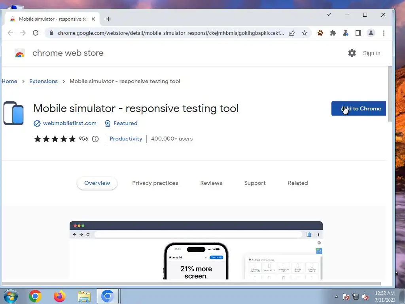Bookmark this page with the star icon
The image size is (405, 304).
coord(305,33)
